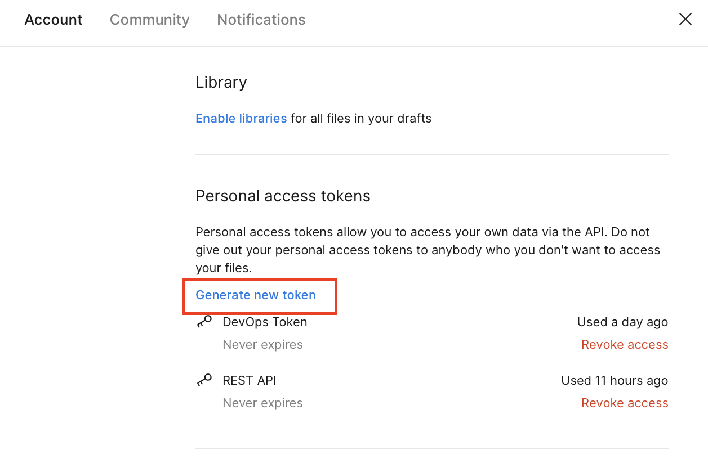Select the Account tab
The image size is (708, 464).
coord(54,20)
